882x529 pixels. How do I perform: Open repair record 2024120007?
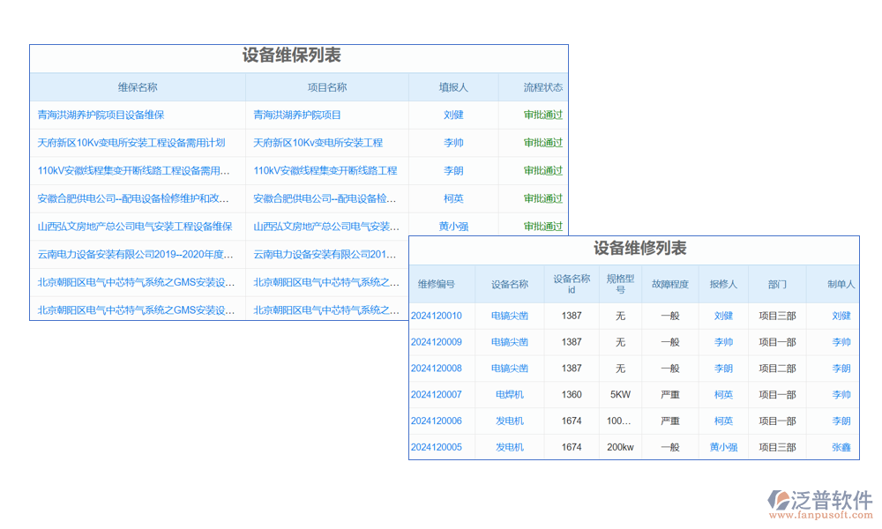436,394
